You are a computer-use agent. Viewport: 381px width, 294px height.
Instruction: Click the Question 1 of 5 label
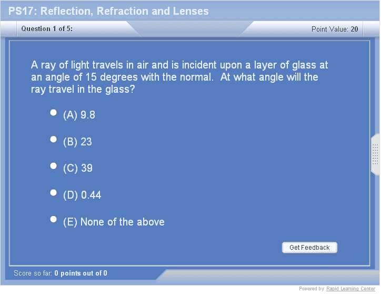47,29
